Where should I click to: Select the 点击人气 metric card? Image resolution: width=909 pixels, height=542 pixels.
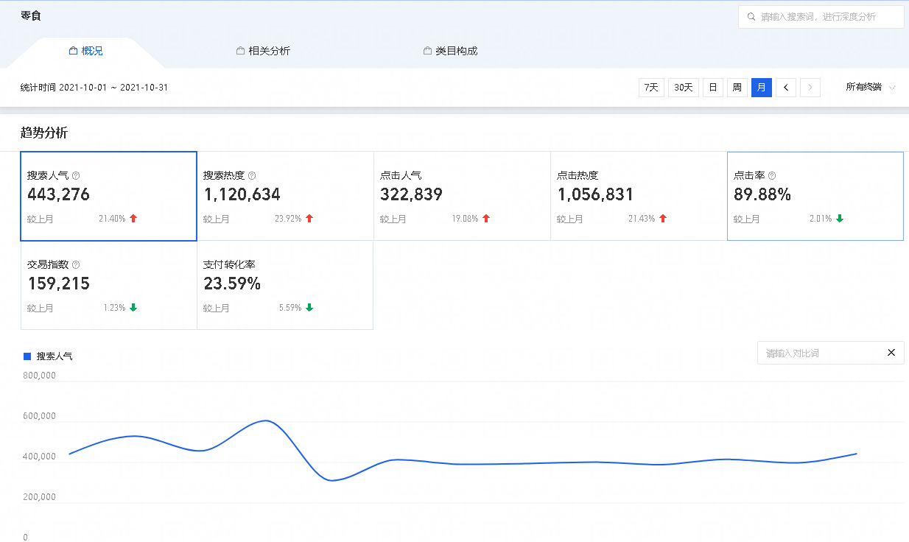click(462, 196)
